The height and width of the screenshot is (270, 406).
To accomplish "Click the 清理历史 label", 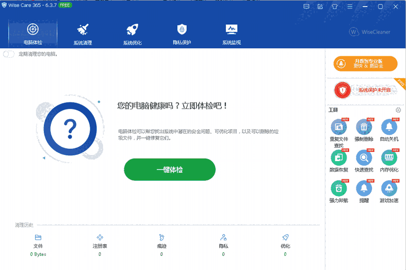I will point(24,225).
